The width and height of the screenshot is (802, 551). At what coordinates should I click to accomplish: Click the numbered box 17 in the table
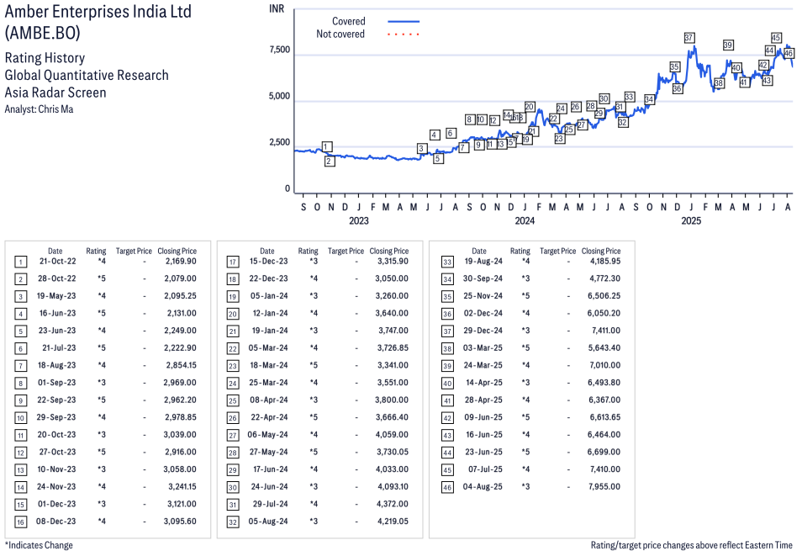click(x=233, y=262)
